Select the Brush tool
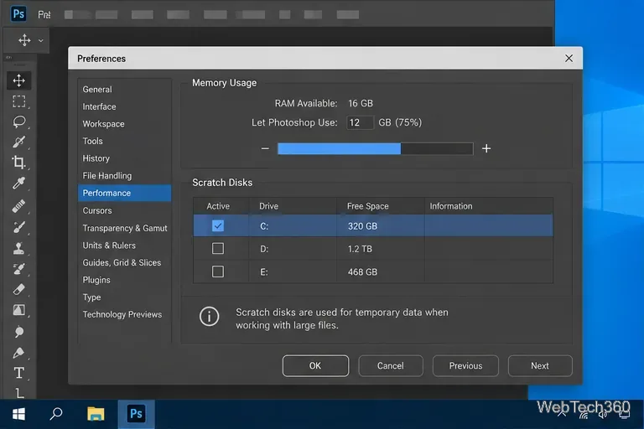Image resolution: width=644 pixels, height=429 pixels. (19, 227)
